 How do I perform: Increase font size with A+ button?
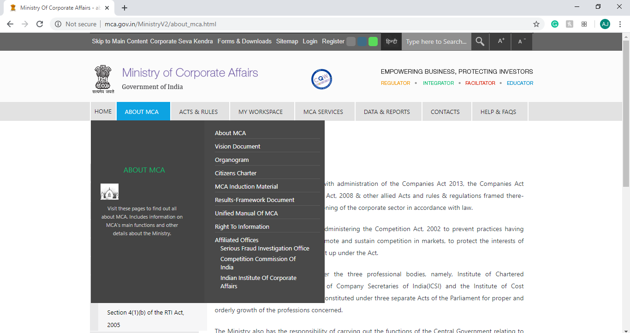tap(501, 42)
